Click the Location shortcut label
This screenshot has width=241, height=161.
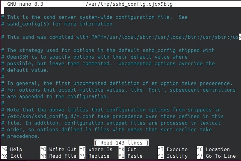218,149
